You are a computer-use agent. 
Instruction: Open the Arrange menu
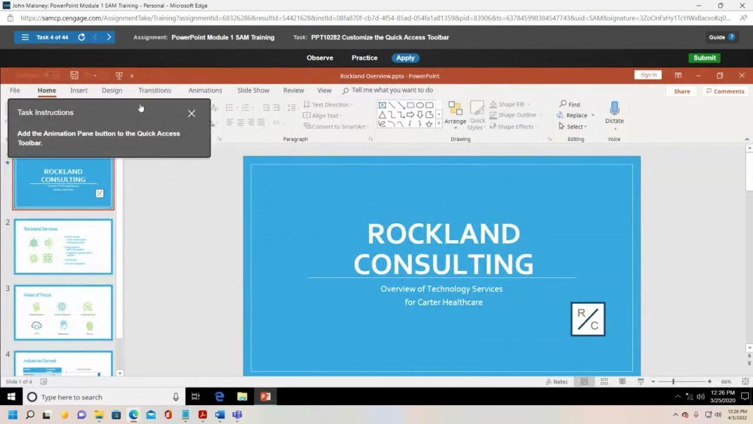coord(455,115)
